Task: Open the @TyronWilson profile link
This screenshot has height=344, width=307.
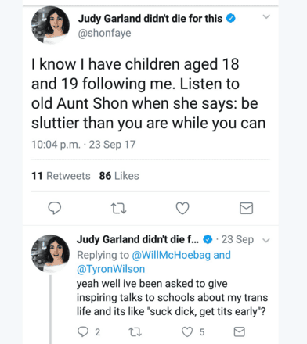Action: coord(110,269)
